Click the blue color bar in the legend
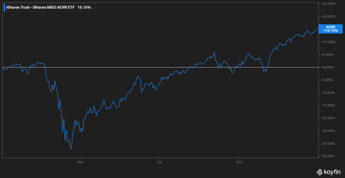 4,7
